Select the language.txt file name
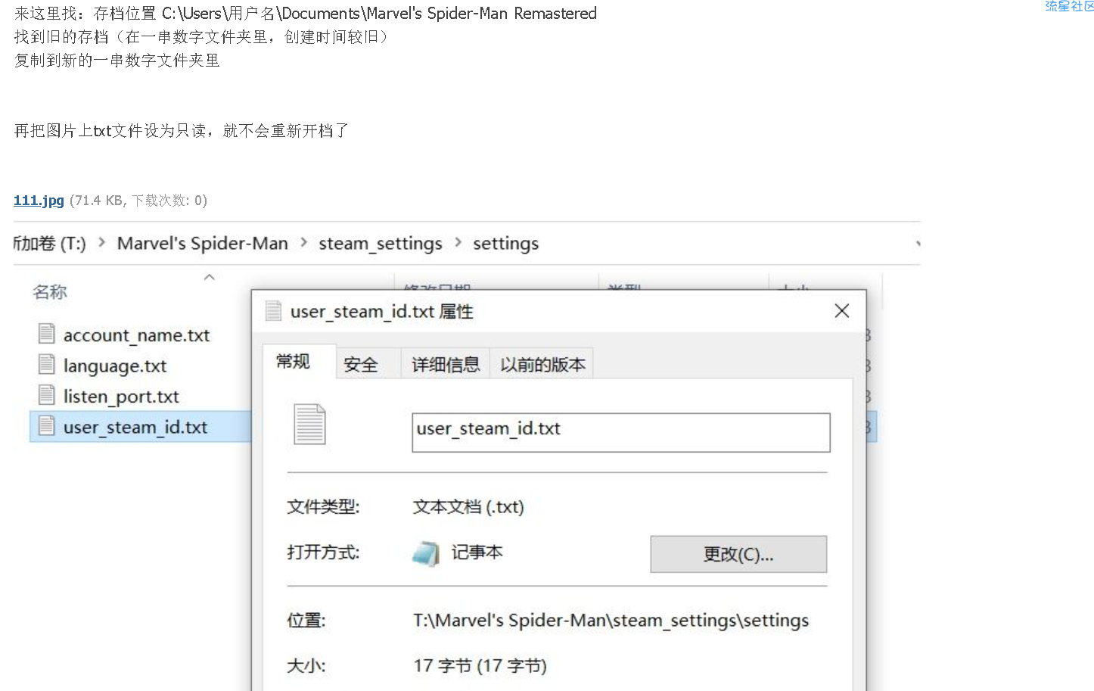Screen dimensions: 1094x691 (x=115, y=366)
